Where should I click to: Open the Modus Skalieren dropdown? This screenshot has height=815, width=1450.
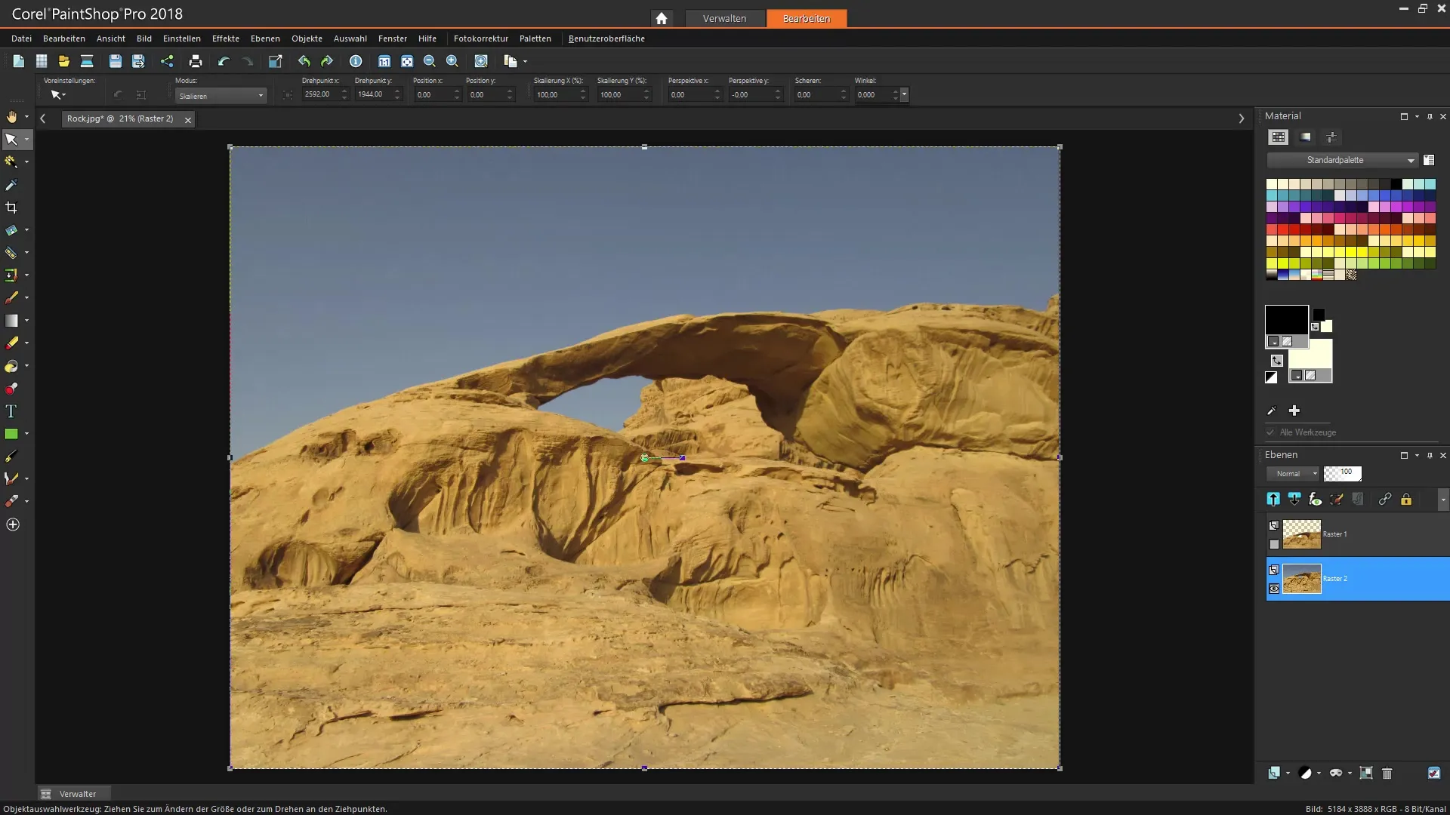(x=221, y=96)
